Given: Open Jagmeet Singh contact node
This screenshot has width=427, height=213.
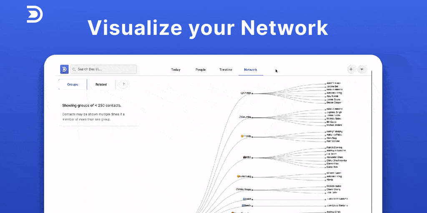Looking at the screenshot, I should (334, 112).
